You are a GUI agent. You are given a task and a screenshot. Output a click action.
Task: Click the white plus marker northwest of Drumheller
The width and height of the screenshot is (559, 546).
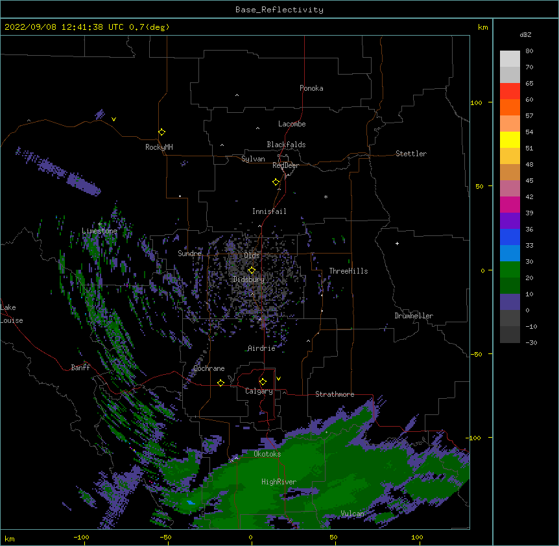click(397, 243)
